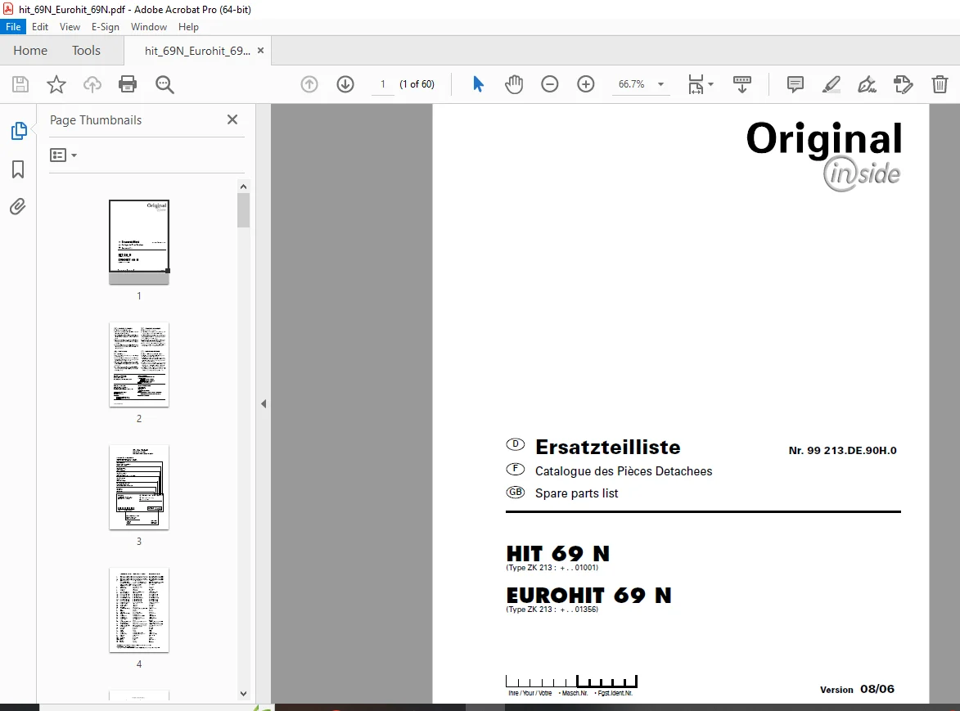Select page 2 thumbnail
This screenshot has width=960, height=711.
click(x=139, y=365)
